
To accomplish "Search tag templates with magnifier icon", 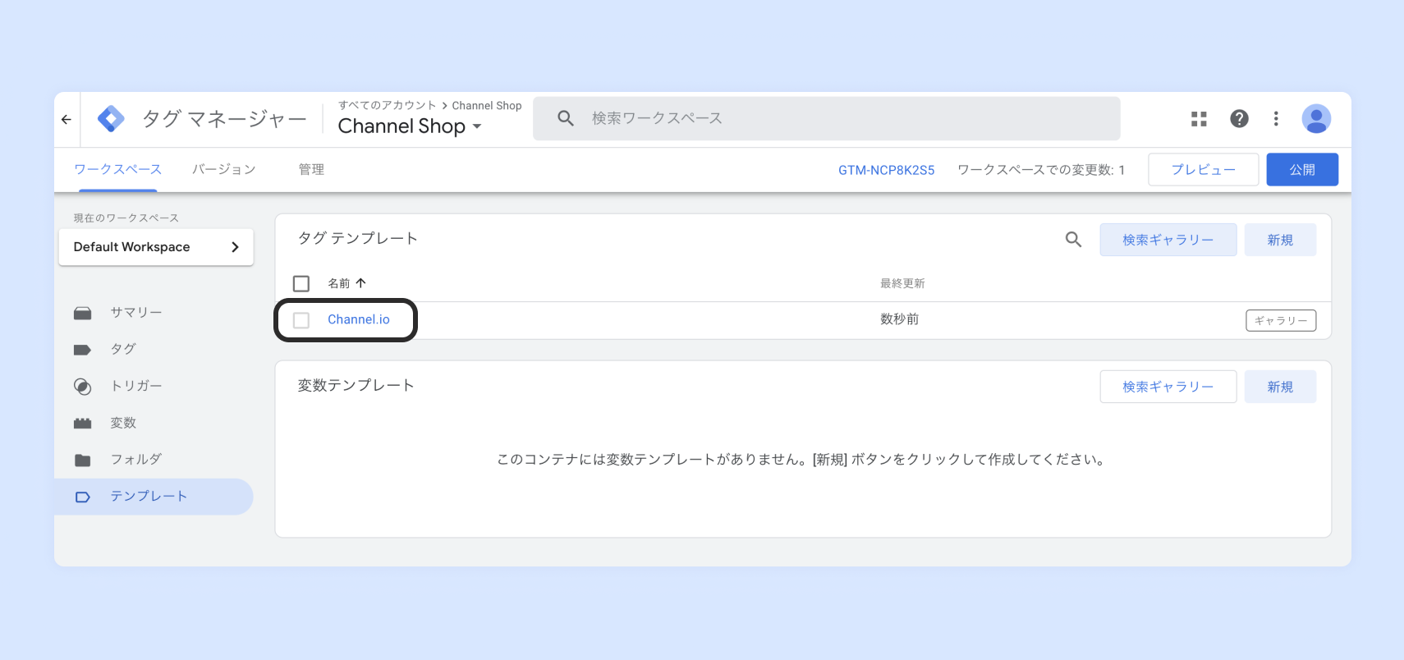I will (1073, 240).
